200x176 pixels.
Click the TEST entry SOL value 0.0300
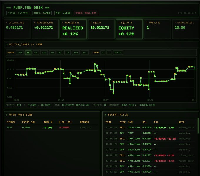pos(26,128)
